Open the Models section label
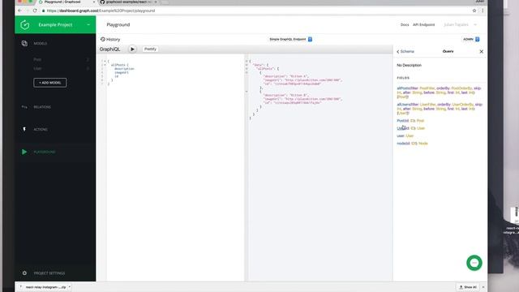 [x=40, y=43]
